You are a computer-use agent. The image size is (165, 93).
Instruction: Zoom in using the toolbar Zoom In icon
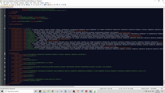click(31, 5)
